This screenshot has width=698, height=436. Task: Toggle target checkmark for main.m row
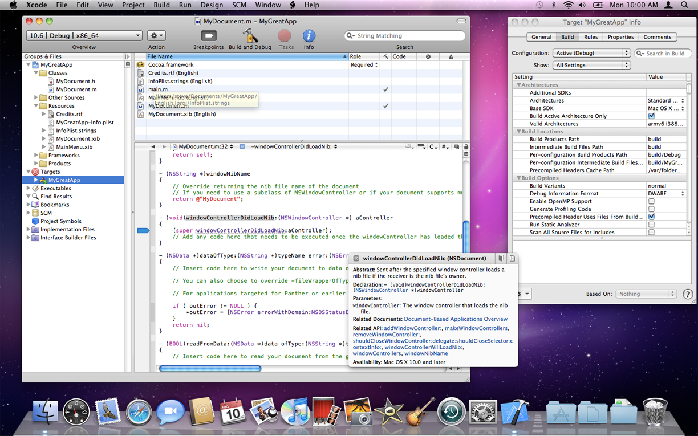(385, 89)
